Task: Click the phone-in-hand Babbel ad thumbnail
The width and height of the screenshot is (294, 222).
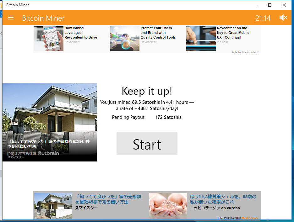Action: pos(49,38)
